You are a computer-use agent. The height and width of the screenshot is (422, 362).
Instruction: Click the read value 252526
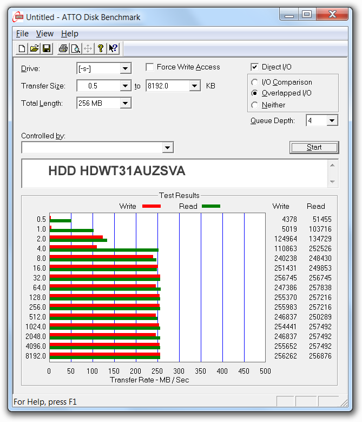coord(320,248)
